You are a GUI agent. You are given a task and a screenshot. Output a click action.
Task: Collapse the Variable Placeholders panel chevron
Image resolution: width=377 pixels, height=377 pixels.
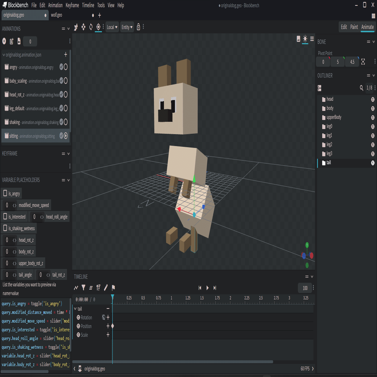(x=68, y=180)
